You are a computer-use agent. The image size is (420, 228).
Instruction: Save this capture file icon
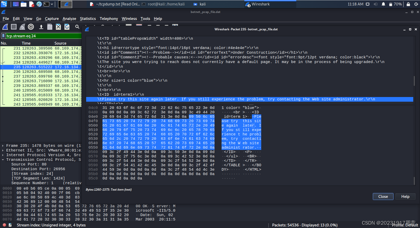(x=50, y=27)
